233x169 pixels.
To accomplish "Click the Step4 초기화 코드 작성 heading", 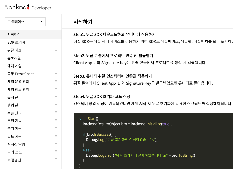I will pyautogui.click(x=102, y=96).
